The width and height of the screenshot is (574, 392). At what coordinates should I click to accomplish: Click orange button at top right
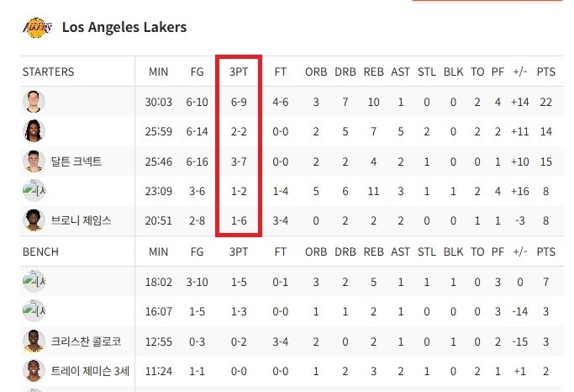[x=487, y=2]
